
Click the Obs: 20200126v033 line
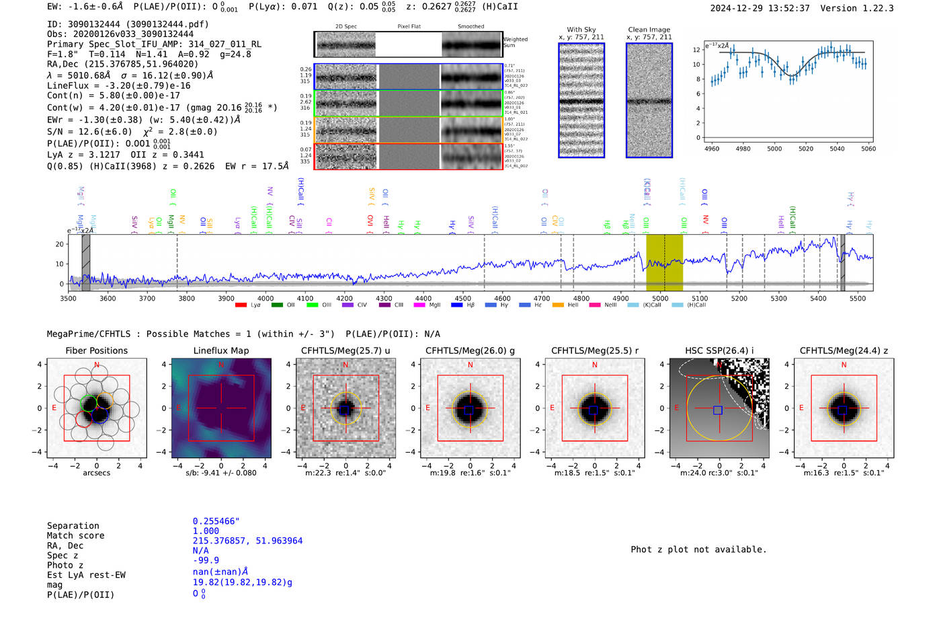[120, 34]
